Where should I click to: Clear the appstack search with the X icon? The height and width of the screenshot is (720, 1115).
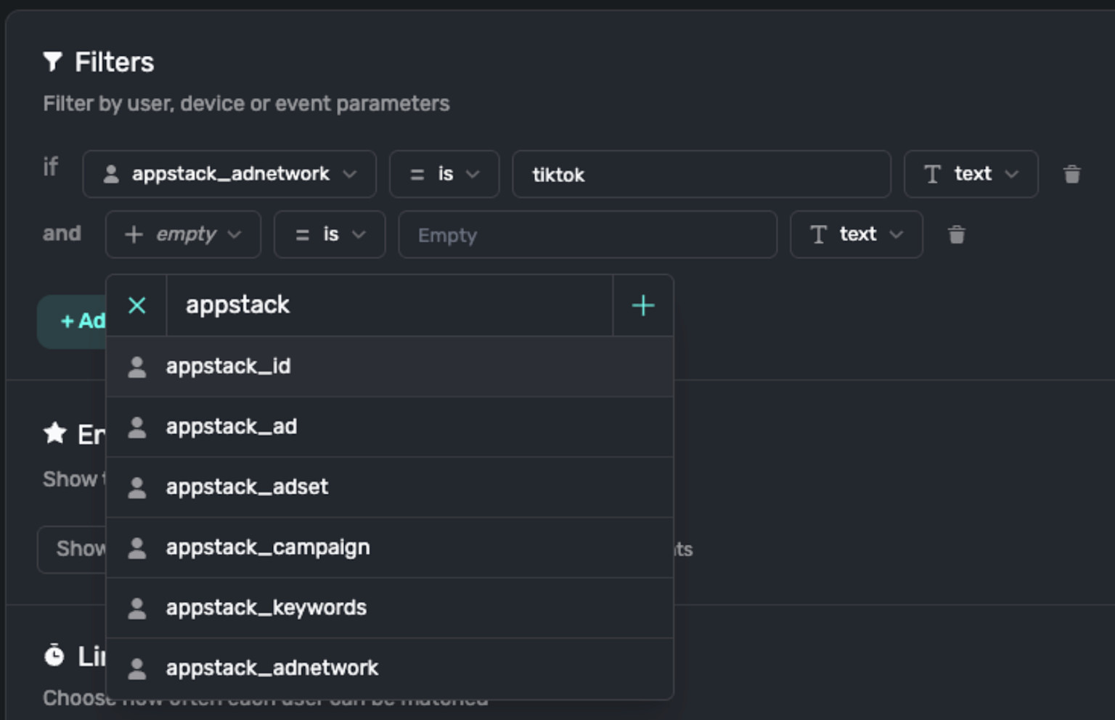coord(136,305)
